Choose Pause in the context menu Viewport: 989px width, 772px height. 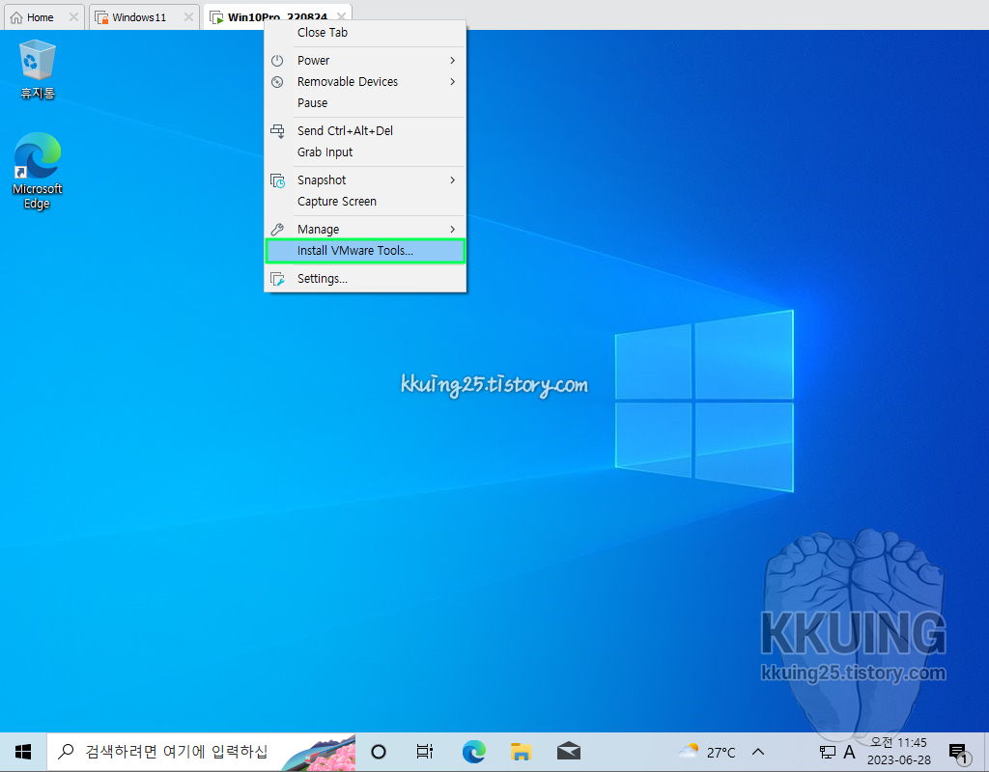365,103
